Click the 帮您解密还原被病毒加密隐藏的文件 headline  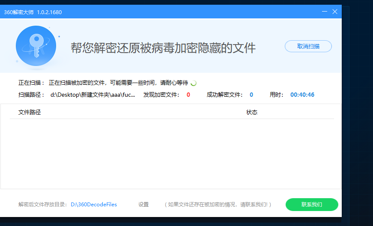[x=163, y=48]
